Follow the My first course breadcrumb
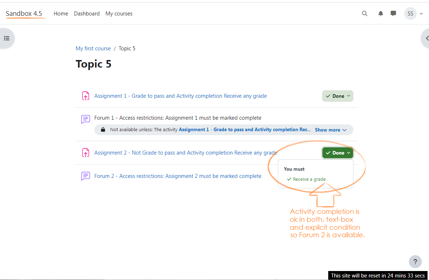 click(x=93, y=49)
